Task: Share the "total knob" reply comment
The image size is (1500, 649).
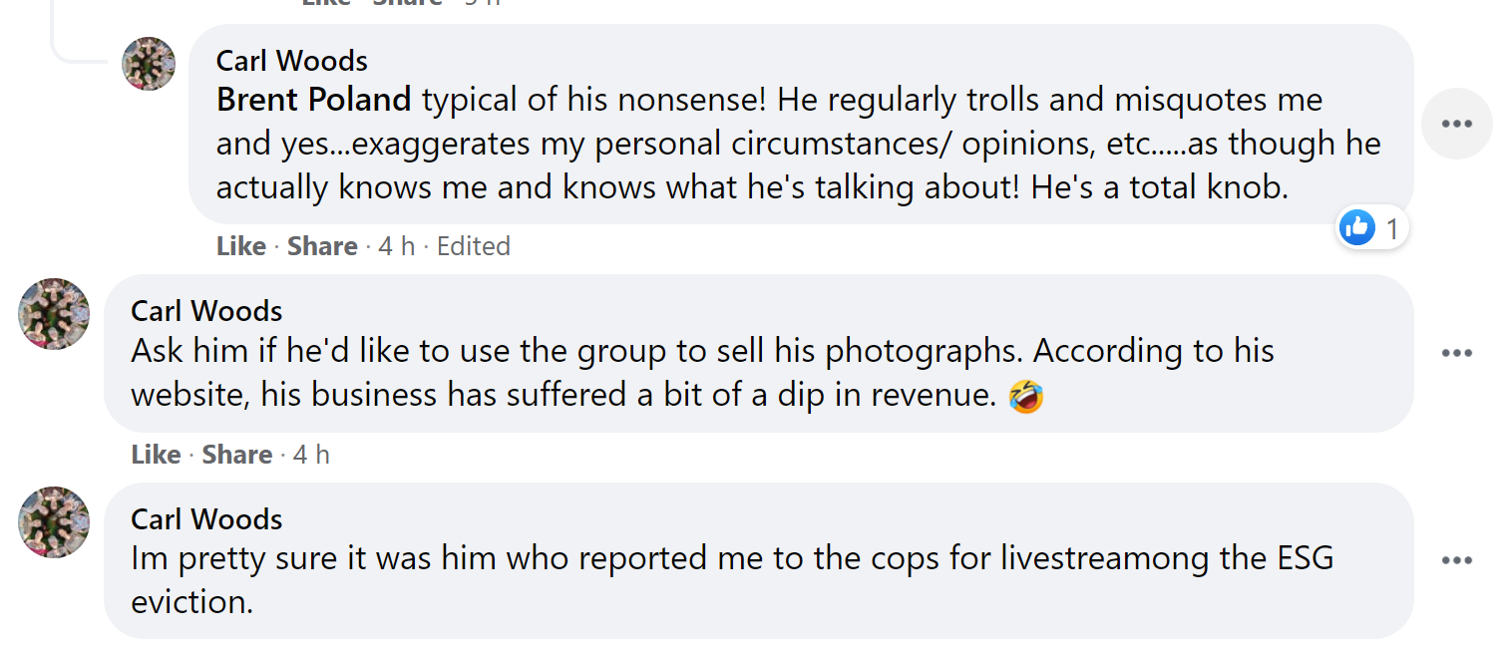Action: [x=322, y=246]
